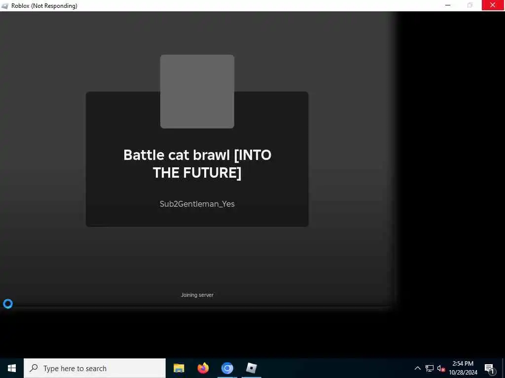Click the taskbar search box
The image size is (505, 378).
pyautogui.click(x=95, y=368)
